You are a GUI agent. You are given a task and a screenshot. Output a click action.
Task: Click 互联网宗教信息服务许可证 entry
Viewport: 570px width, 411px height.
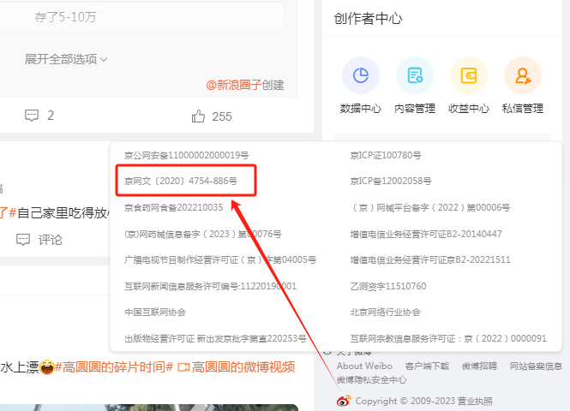[448, 338]
